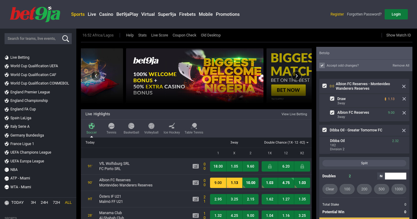Open stats icon for Manama Club match
Image resolution: width=417 pixels, height=219 pixels.
click(196, 216)
